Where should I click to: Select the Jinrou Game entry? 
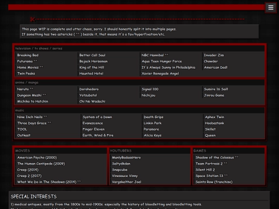point(214,95)
